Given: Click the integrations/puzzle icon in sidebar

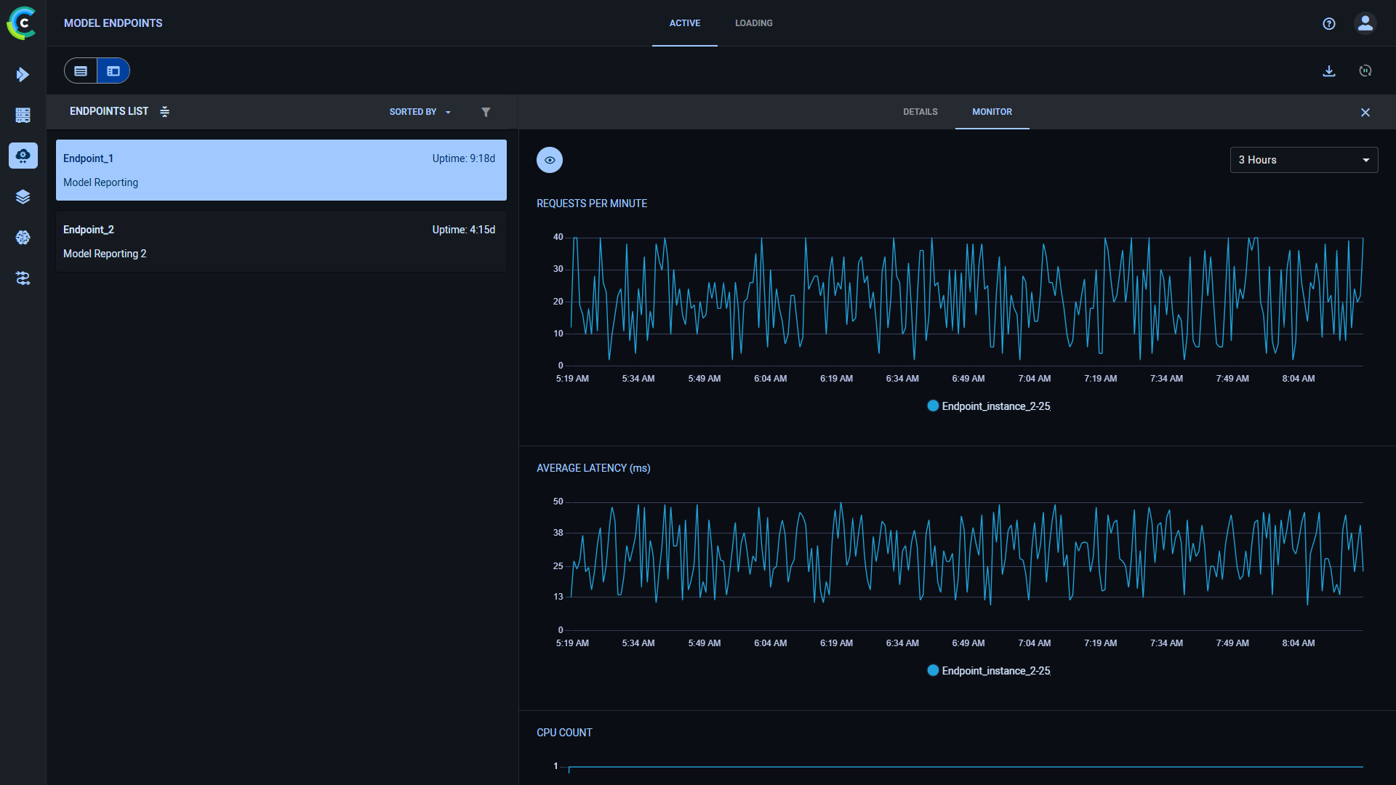Looking at the screenshot, I should [x=23, y=278].
